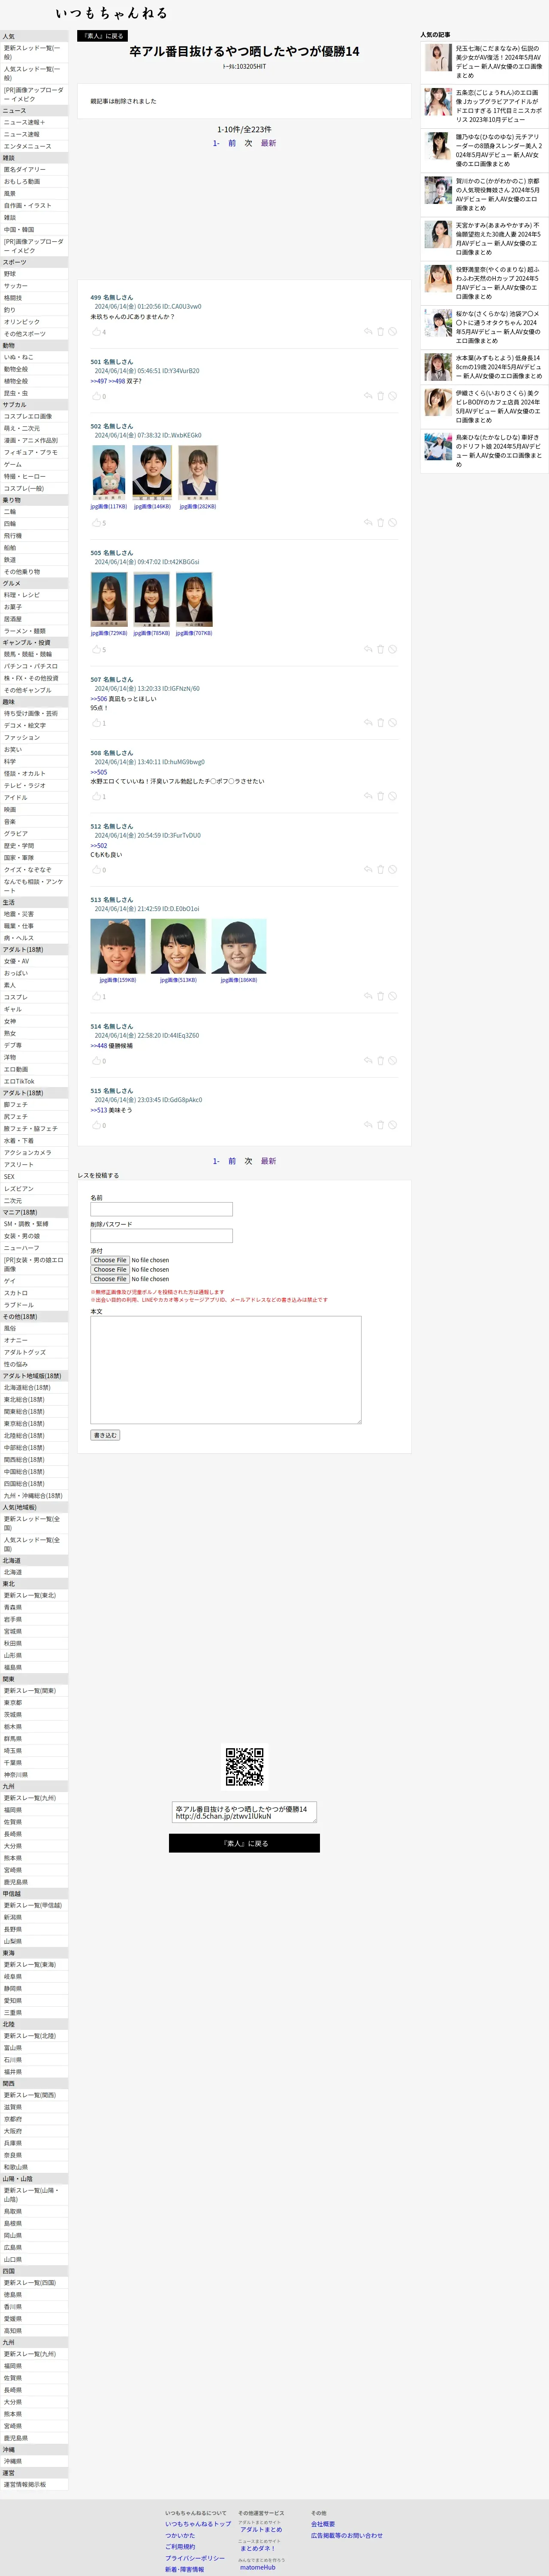Screen dimensions: 549x2576
Task: Click the first Choose File button
Action: (x=110, y=1260)
